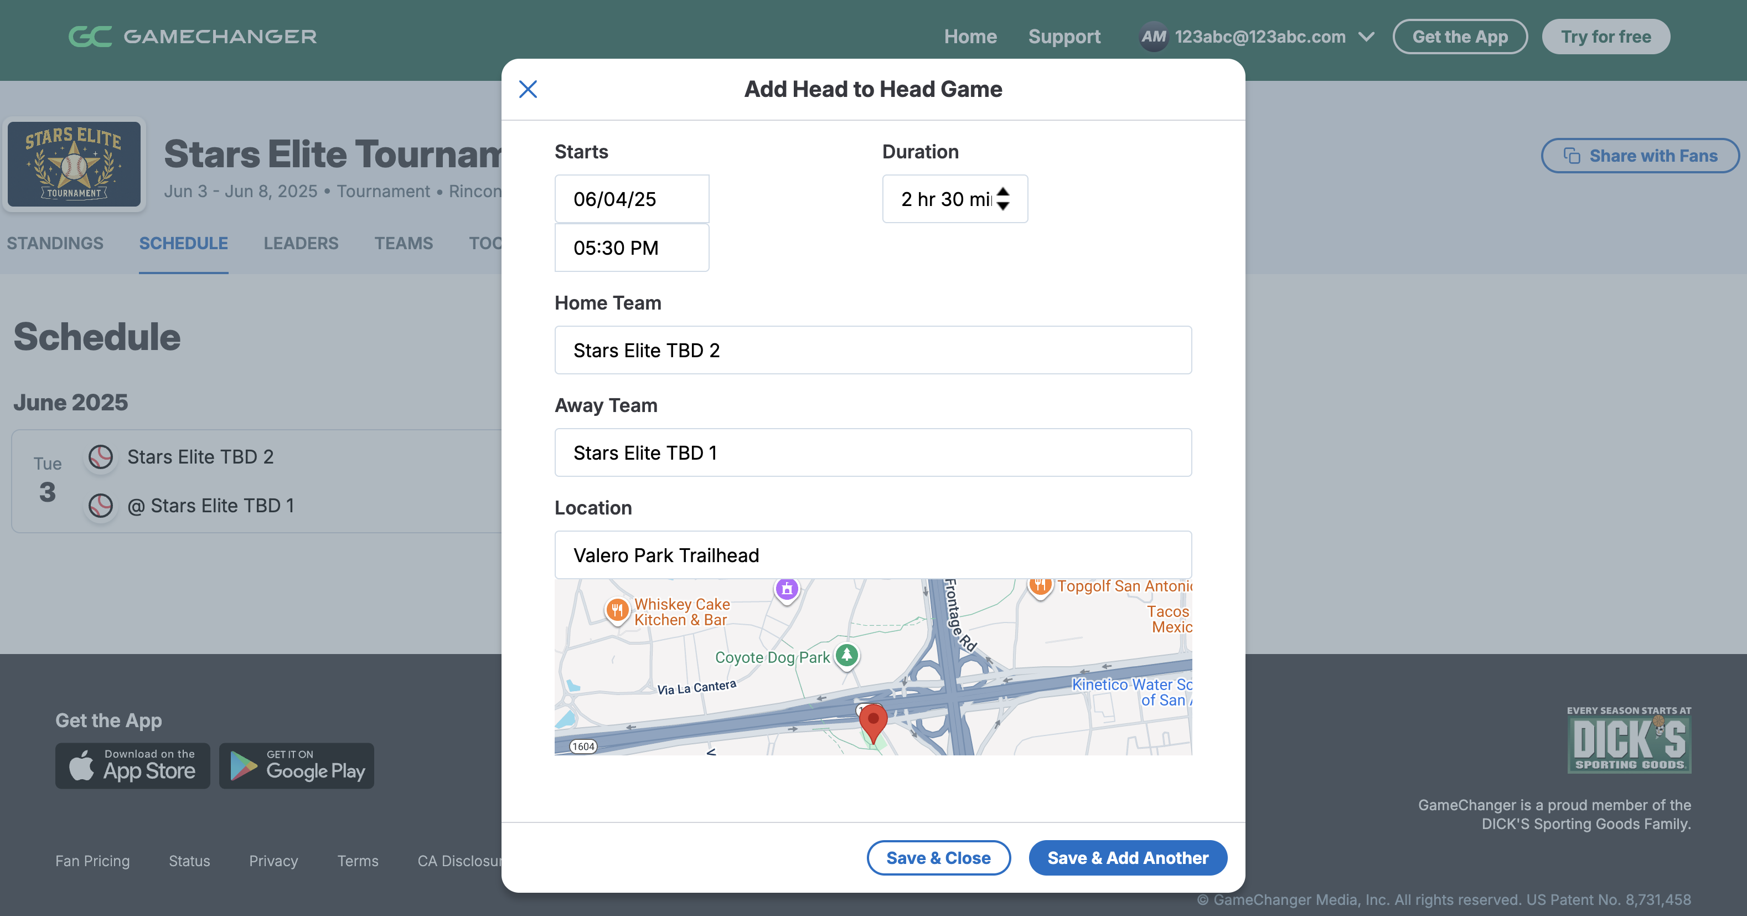This screenshot has width=1747, height=916.
Task: Click the GameChanger logo in the header
Action: [193, 37]
